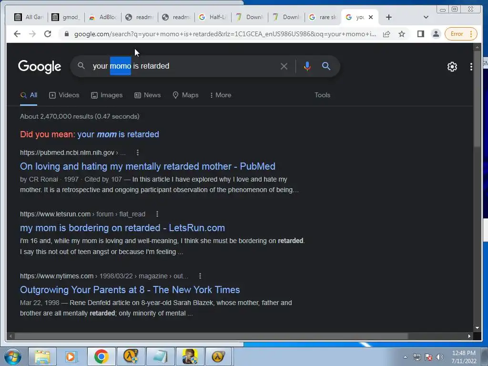The image size is (488, 366).
Task: Open the PubMed result title
Action: pyautogui.click(x=148, y=166)
